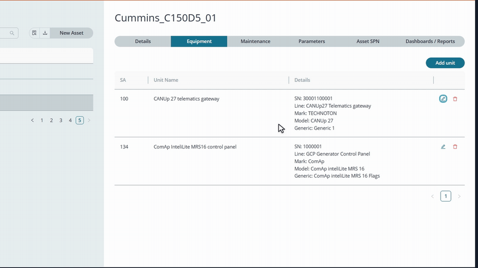Click the asset search input field
The height and width of the screenshot is (268, 478).
coord(8,33)
